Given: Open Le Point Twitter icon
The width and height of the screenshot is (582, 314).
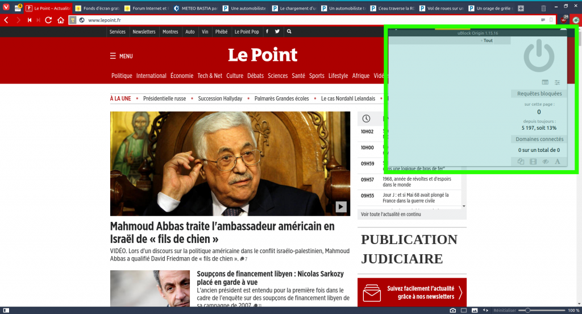Looking at the screenshot, I should click(277, 32).
